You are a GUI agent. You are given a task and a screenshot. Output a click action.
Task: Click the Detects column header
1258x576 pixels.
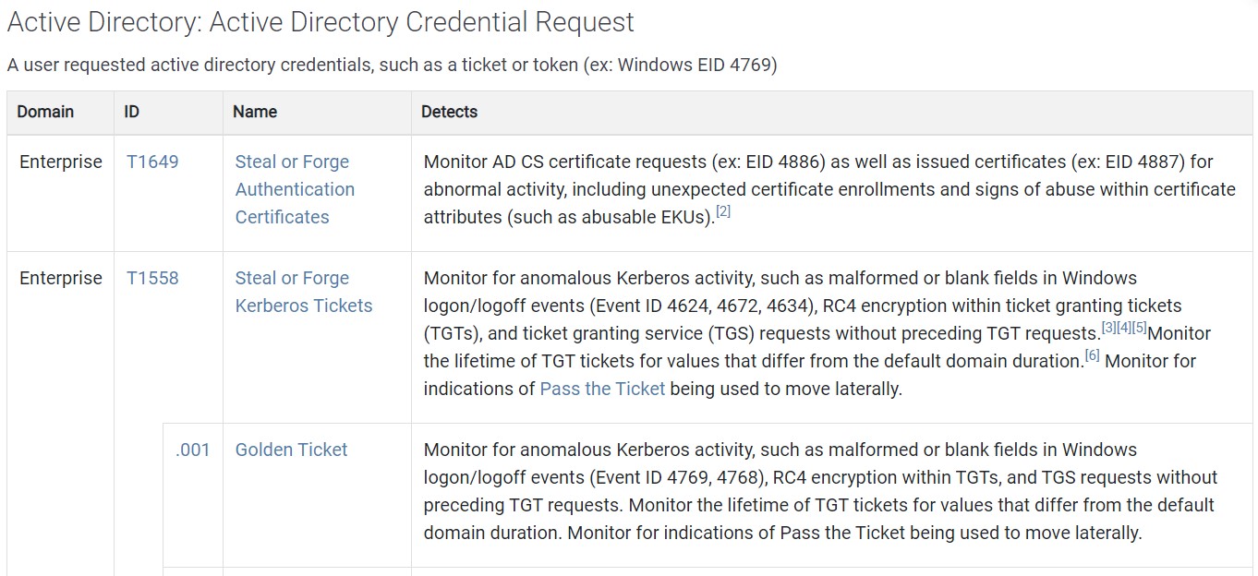coord(449,112)
